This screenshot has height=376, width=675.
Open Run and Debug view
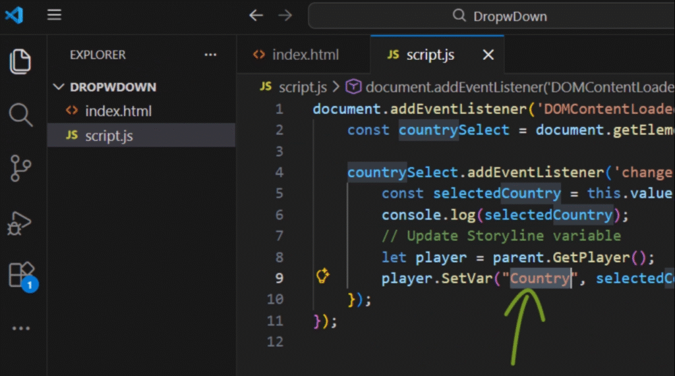[20, 222]
